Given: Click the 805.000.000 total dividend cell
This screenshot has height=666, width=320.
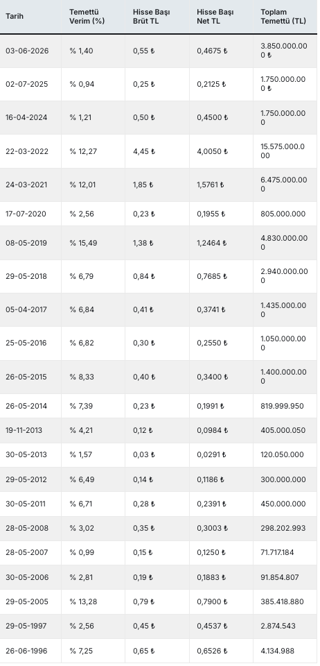Looking at the screenshot, I should coord(283,214).
